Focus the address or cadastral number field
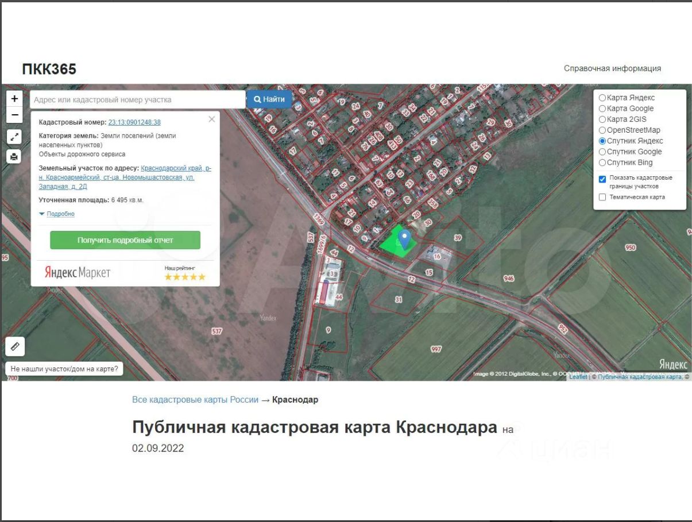692x522 pixels. (138, 99)
